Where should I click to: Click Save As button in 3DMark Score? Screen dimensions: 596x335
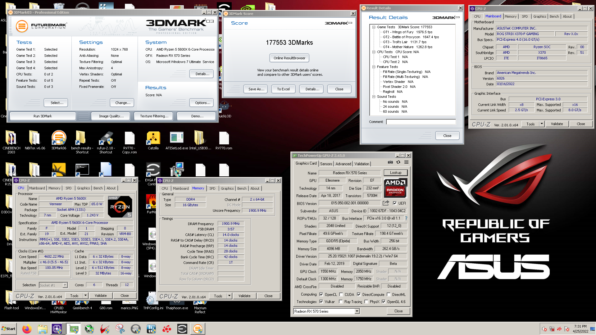(x=256, y=89)
